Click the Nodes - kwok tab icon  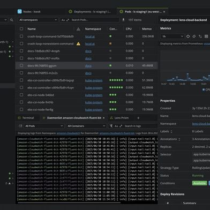[19, 11]
